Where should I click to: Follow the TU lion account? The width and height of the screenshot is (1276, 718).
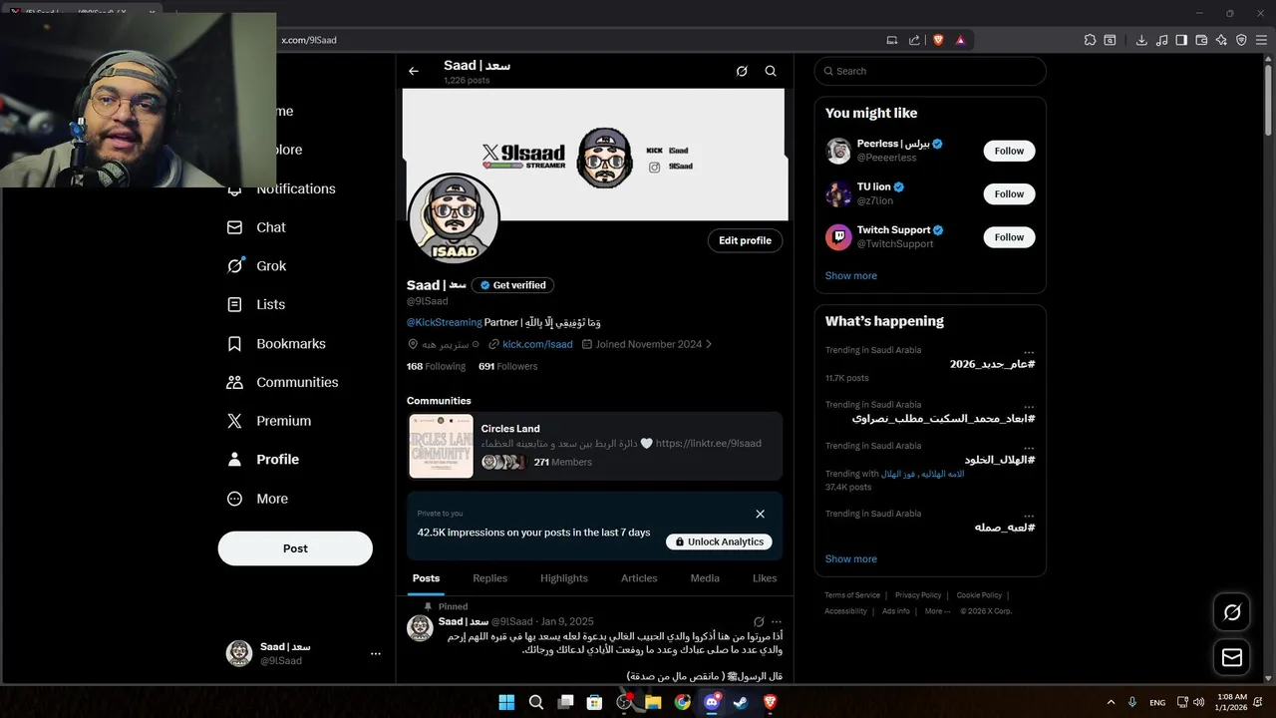click(x=1009, y=193)
